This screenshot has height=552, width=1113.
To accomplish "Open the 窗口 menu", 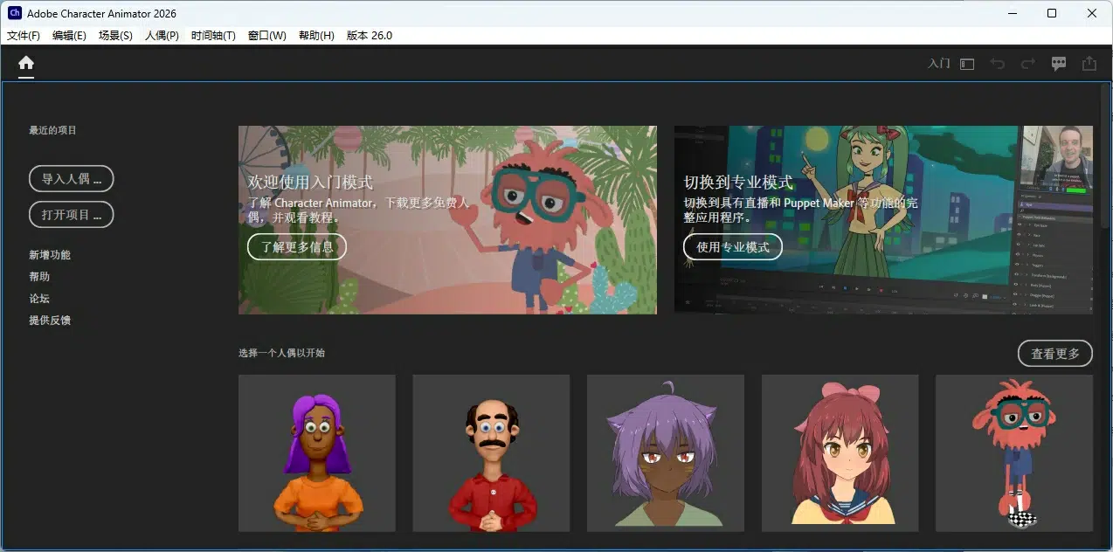I will coord(266,35).
